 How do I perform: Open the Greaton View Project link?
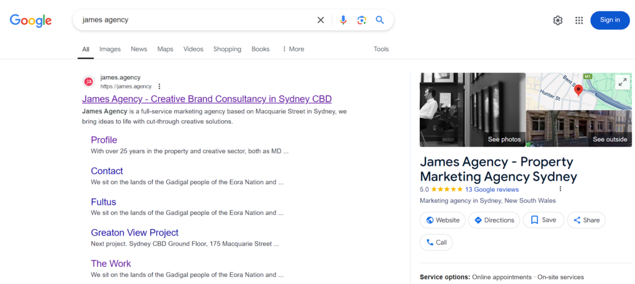click(135, 233)
